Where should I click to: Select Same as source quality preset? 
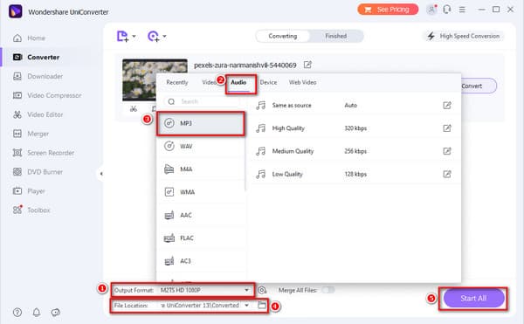[354, 105]
